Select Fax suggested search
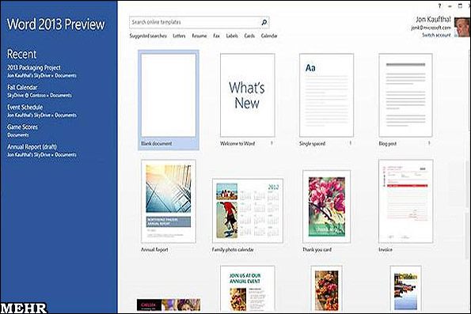This screenshot has width=471, height=314. (x=216, y=36)
